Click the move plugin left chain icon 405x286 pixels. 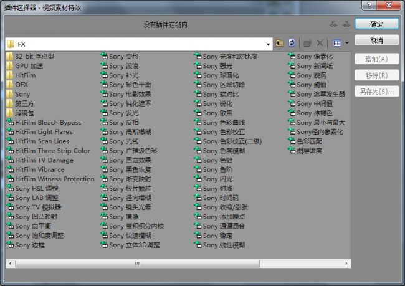(x=334, y=24)
